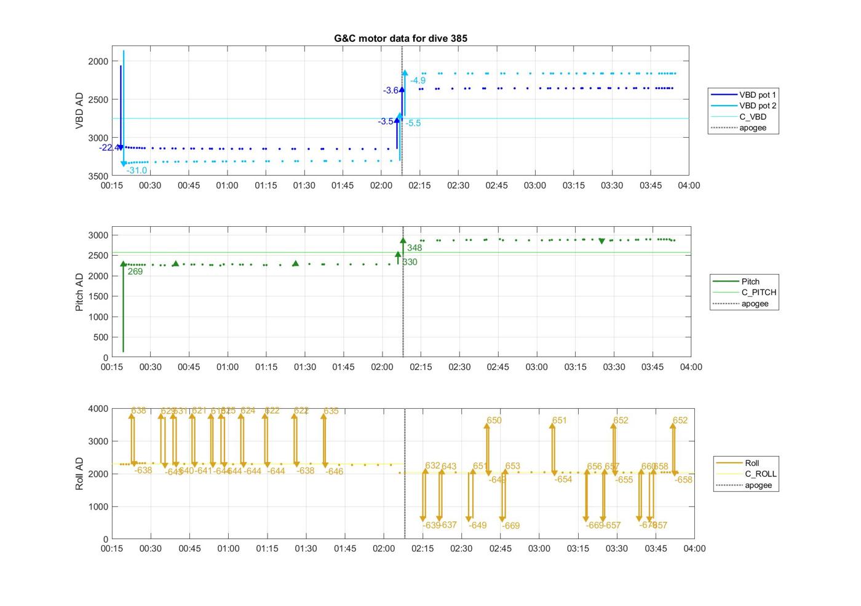Viewport: 861px width, 606px height.
Task: Click the "VBD AD" y-axis label
Action: point(79,111)
